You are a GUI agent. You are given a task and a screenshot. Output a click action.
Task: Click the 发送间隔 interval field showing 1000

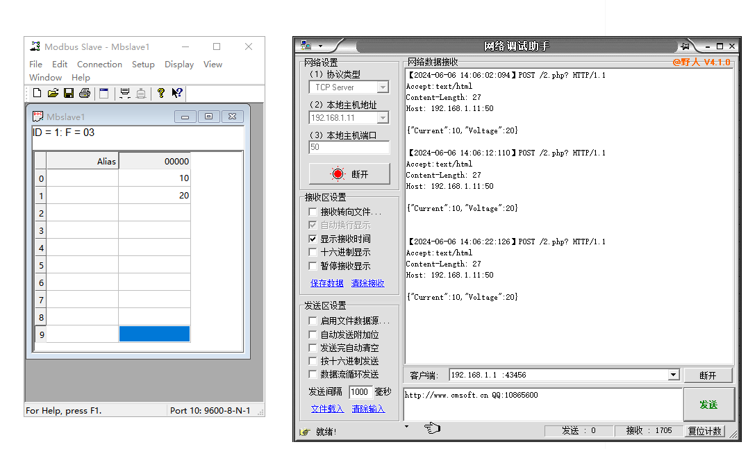(360, 392)
